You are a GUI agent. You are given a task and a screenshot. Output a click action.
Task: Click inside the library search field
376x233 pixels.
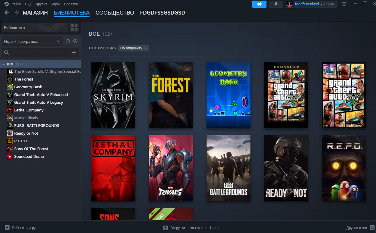[40, 53]
